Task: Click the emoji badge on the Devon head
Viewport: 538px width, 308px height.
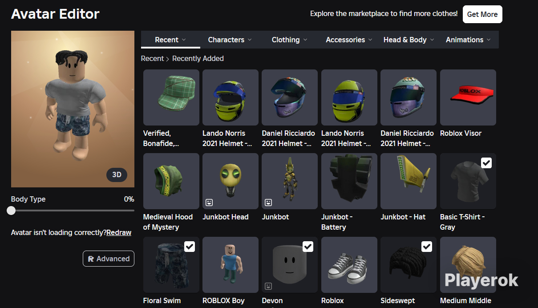Action: coord(268,286)
